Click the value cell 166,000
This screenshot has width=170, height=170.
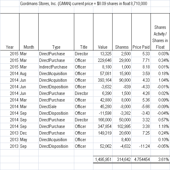click(103, 120)
